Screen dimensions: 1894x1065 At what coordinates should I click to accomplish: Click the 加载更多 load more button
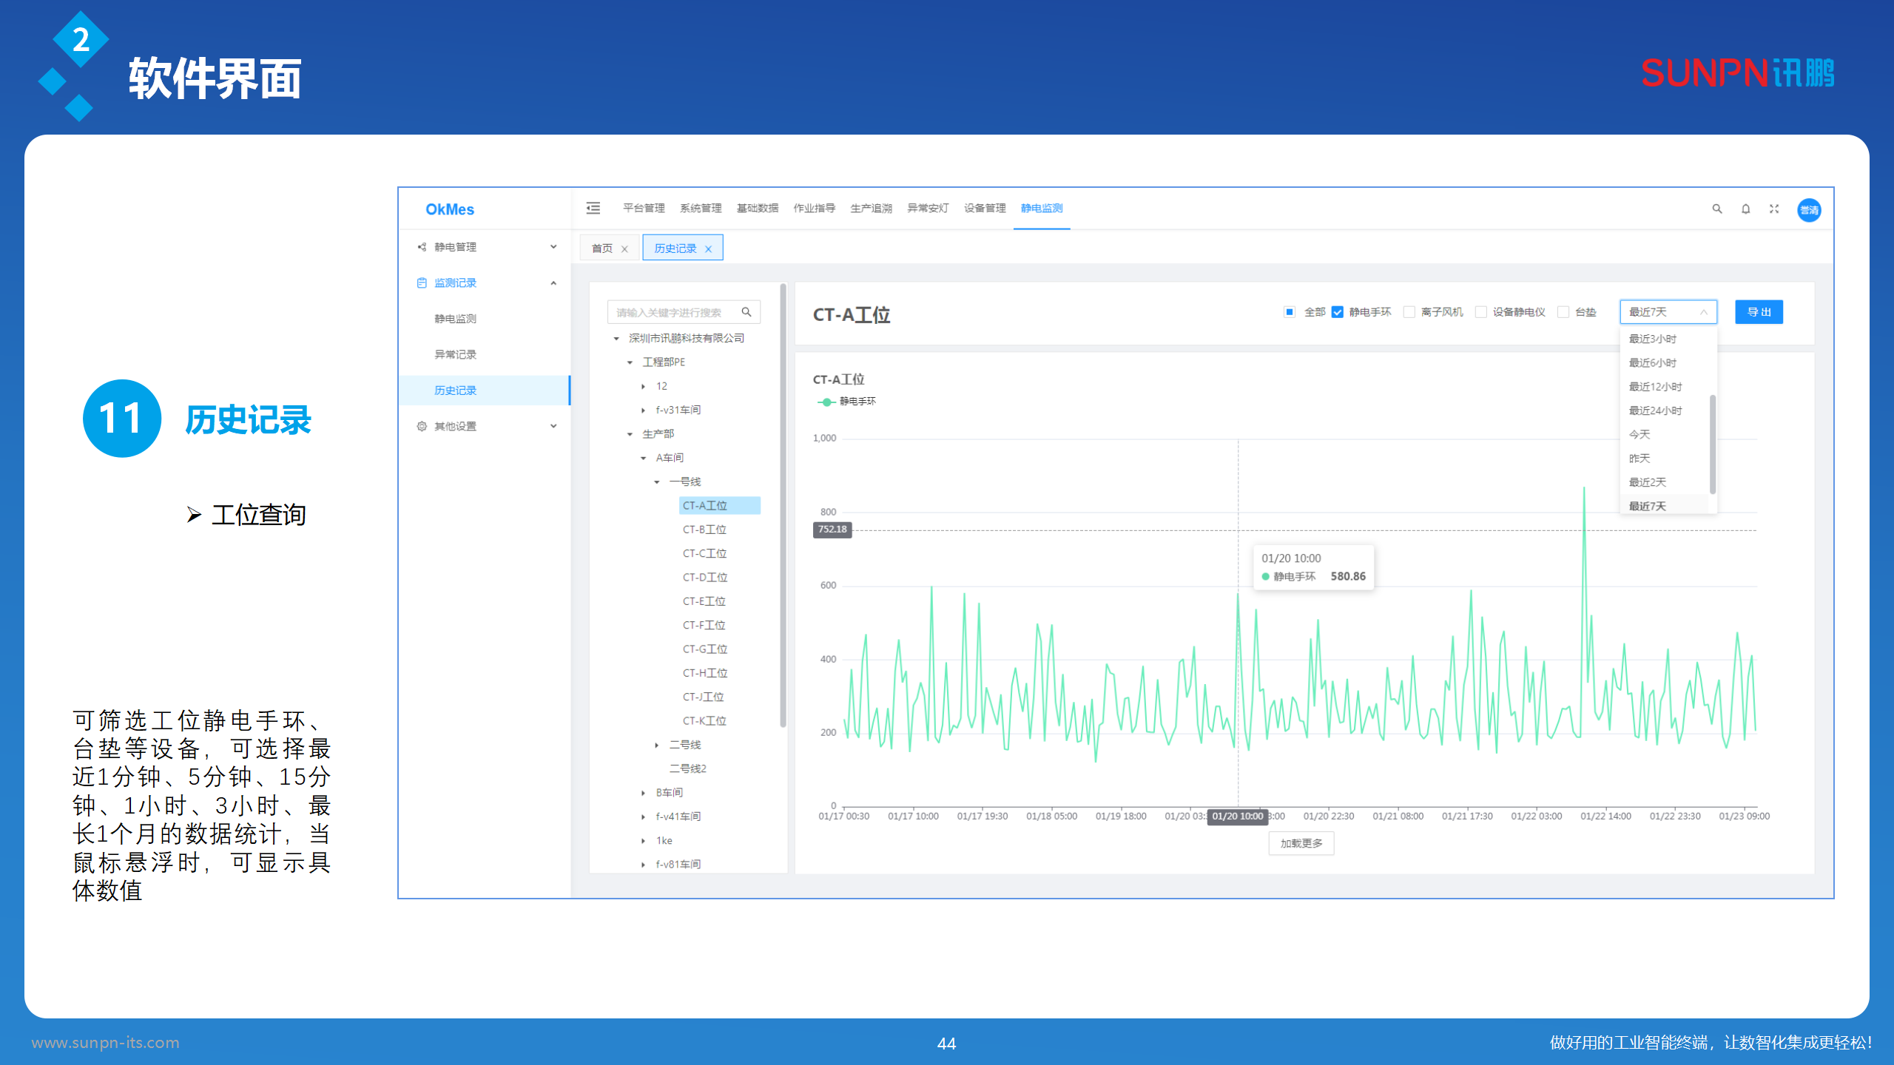coord(1301,843)
